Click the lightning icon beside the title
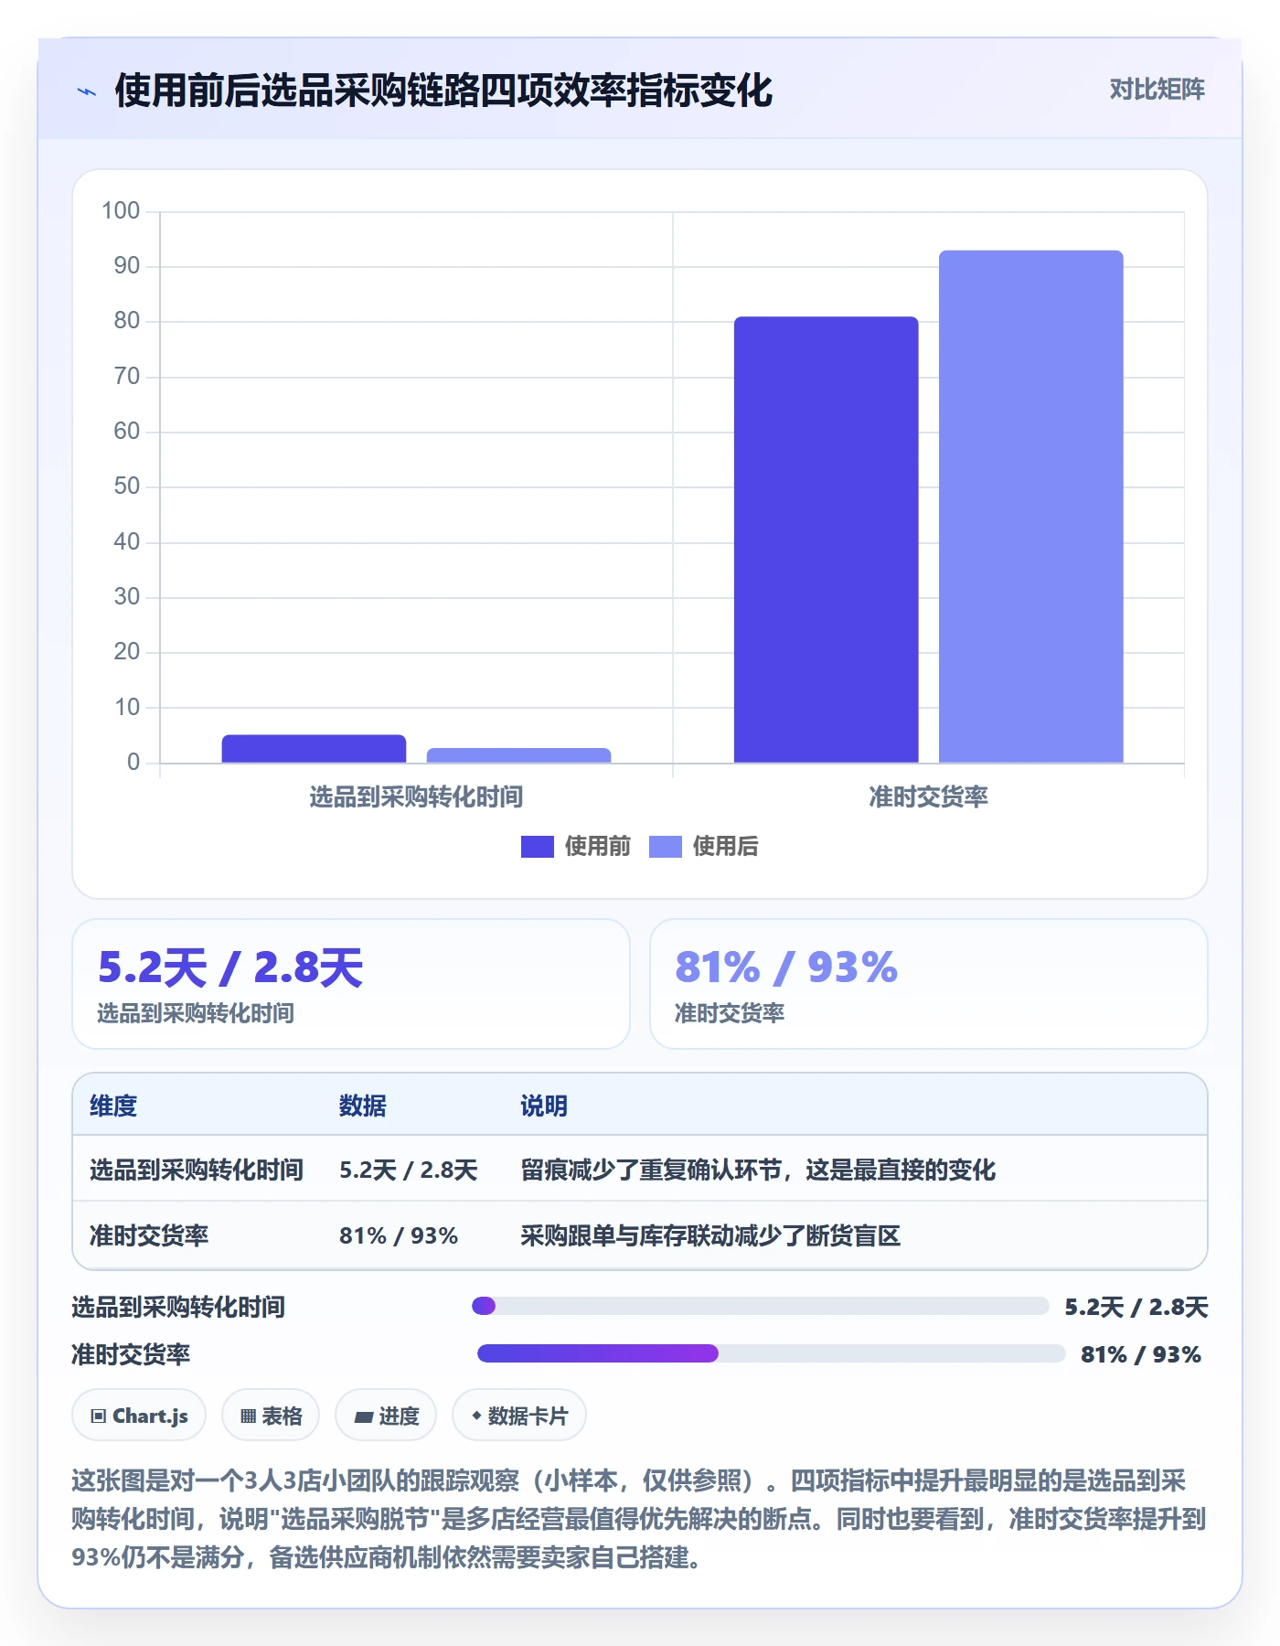The width and height of the screenshot is (1280, 1646). point(87,91)
